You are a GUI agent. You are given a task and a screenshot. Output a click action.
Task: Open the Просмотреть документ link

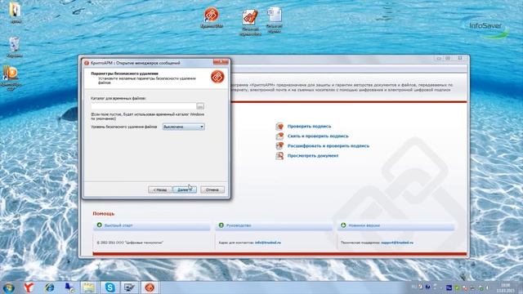pyautogui.click(x=313, y=156)
